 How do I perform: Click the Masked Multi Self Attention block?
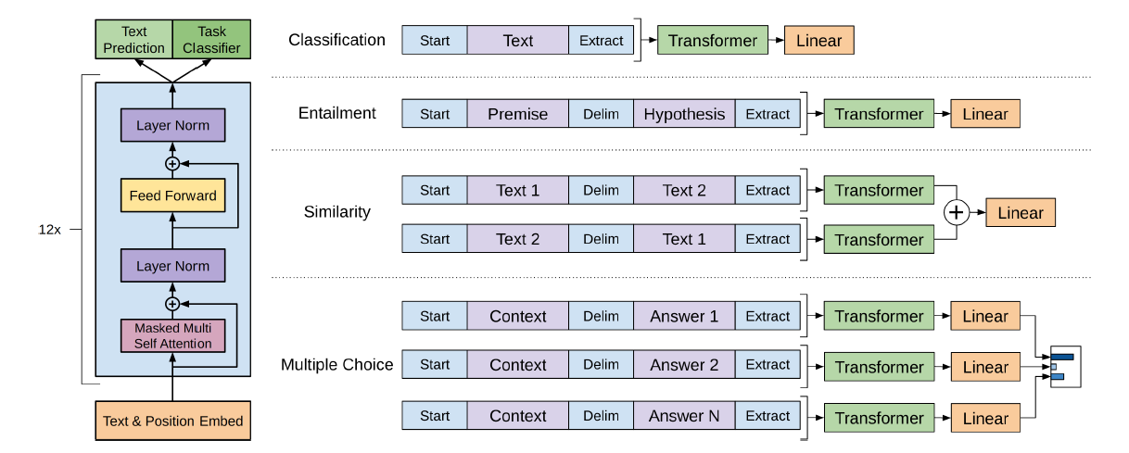(172, 335)
